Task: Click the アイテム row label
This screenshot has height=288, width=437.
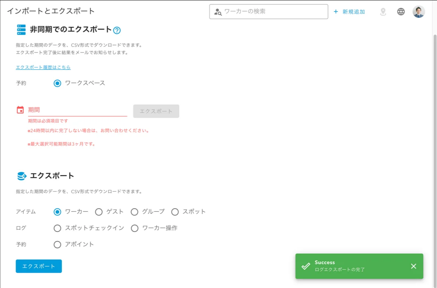Action: [x=26, y=212]
